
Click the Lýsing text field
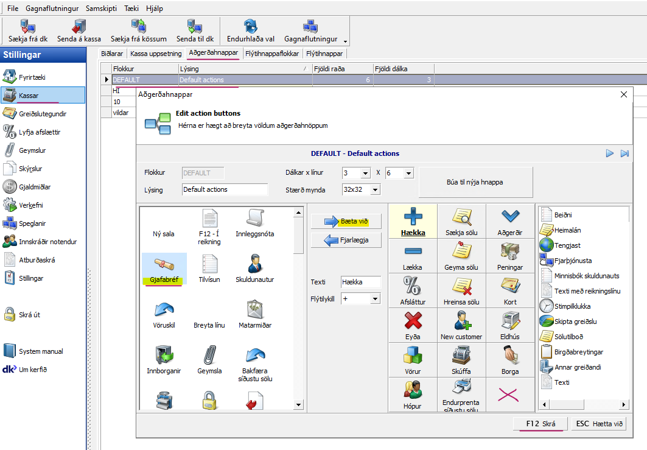point(225,189)
